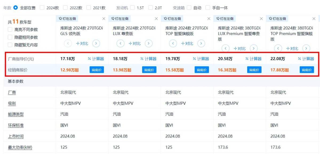This screenshot has width=320, height=154.
Task: Open the 计算器 for the 17.18万 model
Action: [96, 59]
